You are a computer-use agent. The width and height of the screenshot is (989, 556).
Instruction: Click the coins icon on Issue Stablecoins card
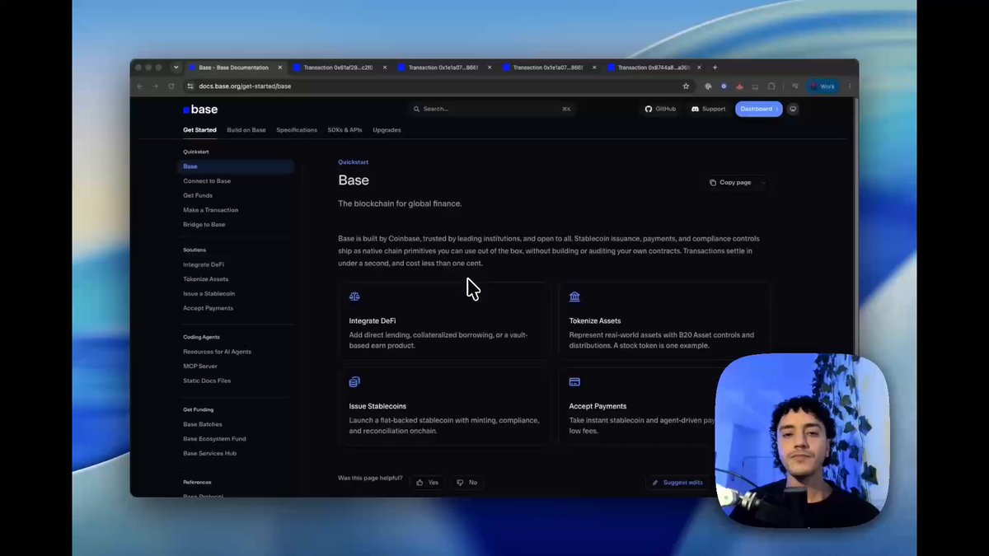pos(354,382)
